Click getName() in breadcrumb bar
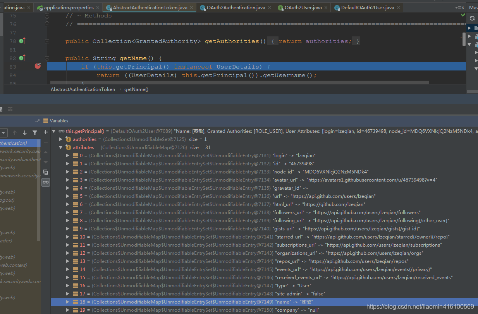This screenshot has width=478, height=314. [136, 89]
